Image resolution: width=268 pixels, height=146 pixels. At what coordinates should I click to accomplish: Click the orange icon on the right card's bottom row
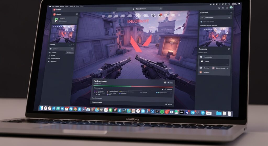201,72
